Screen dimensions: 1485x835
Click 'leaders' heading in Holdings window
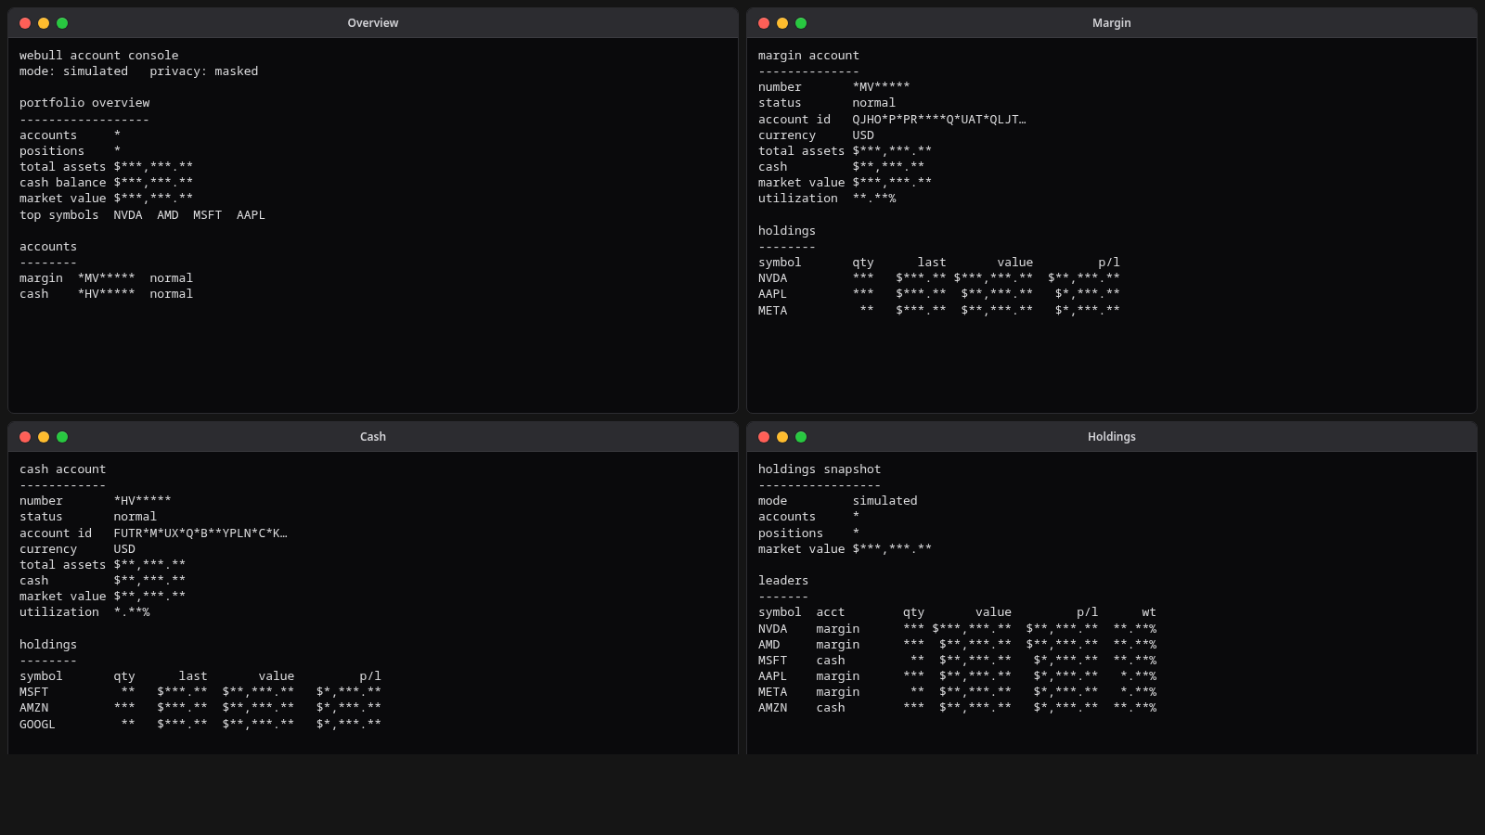pos(783,581)
